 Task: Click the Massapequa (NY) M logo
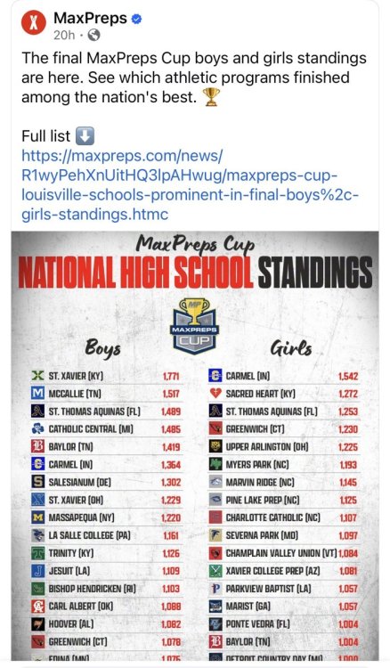click(38, 517)
